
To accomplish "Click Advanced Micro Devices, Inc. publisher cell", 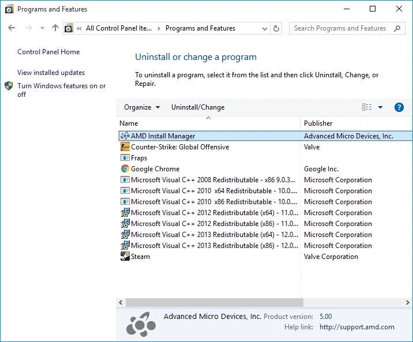I will pos(348,136).
